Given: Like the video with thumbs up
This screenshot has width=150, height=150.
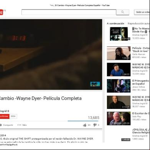Looking at the screenshot, I should 84,125.
